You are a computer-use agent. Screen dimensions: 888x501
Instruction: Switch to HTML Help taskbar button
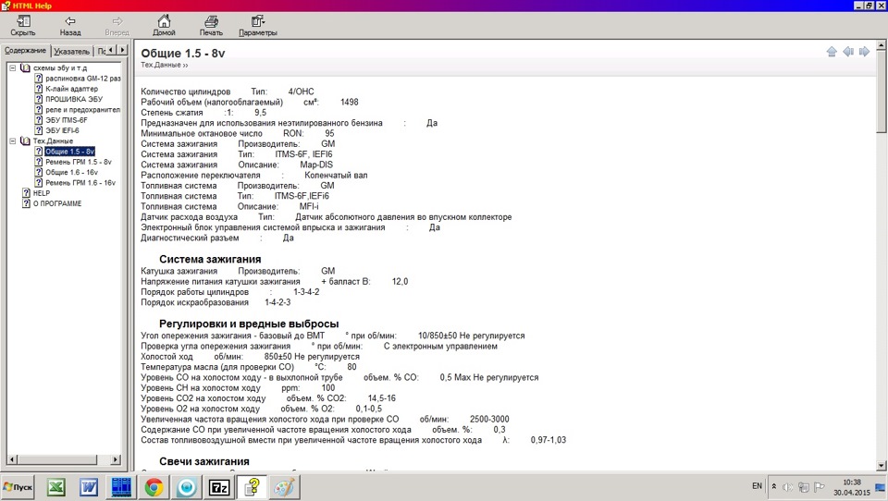coord(252,487)
